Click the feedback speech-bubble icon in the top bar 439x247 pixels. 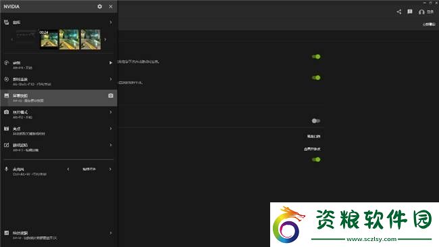tap(410, 12)
